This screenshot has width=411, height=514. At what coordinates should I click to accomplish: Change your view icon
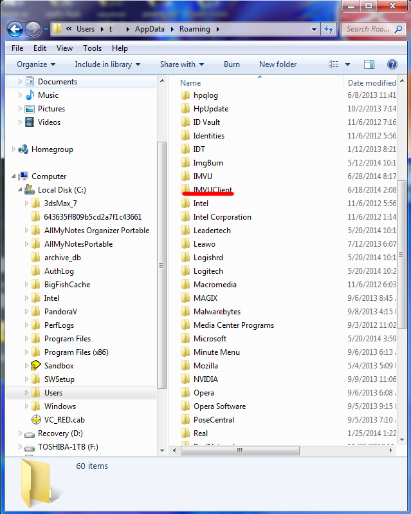coord(333,64)
